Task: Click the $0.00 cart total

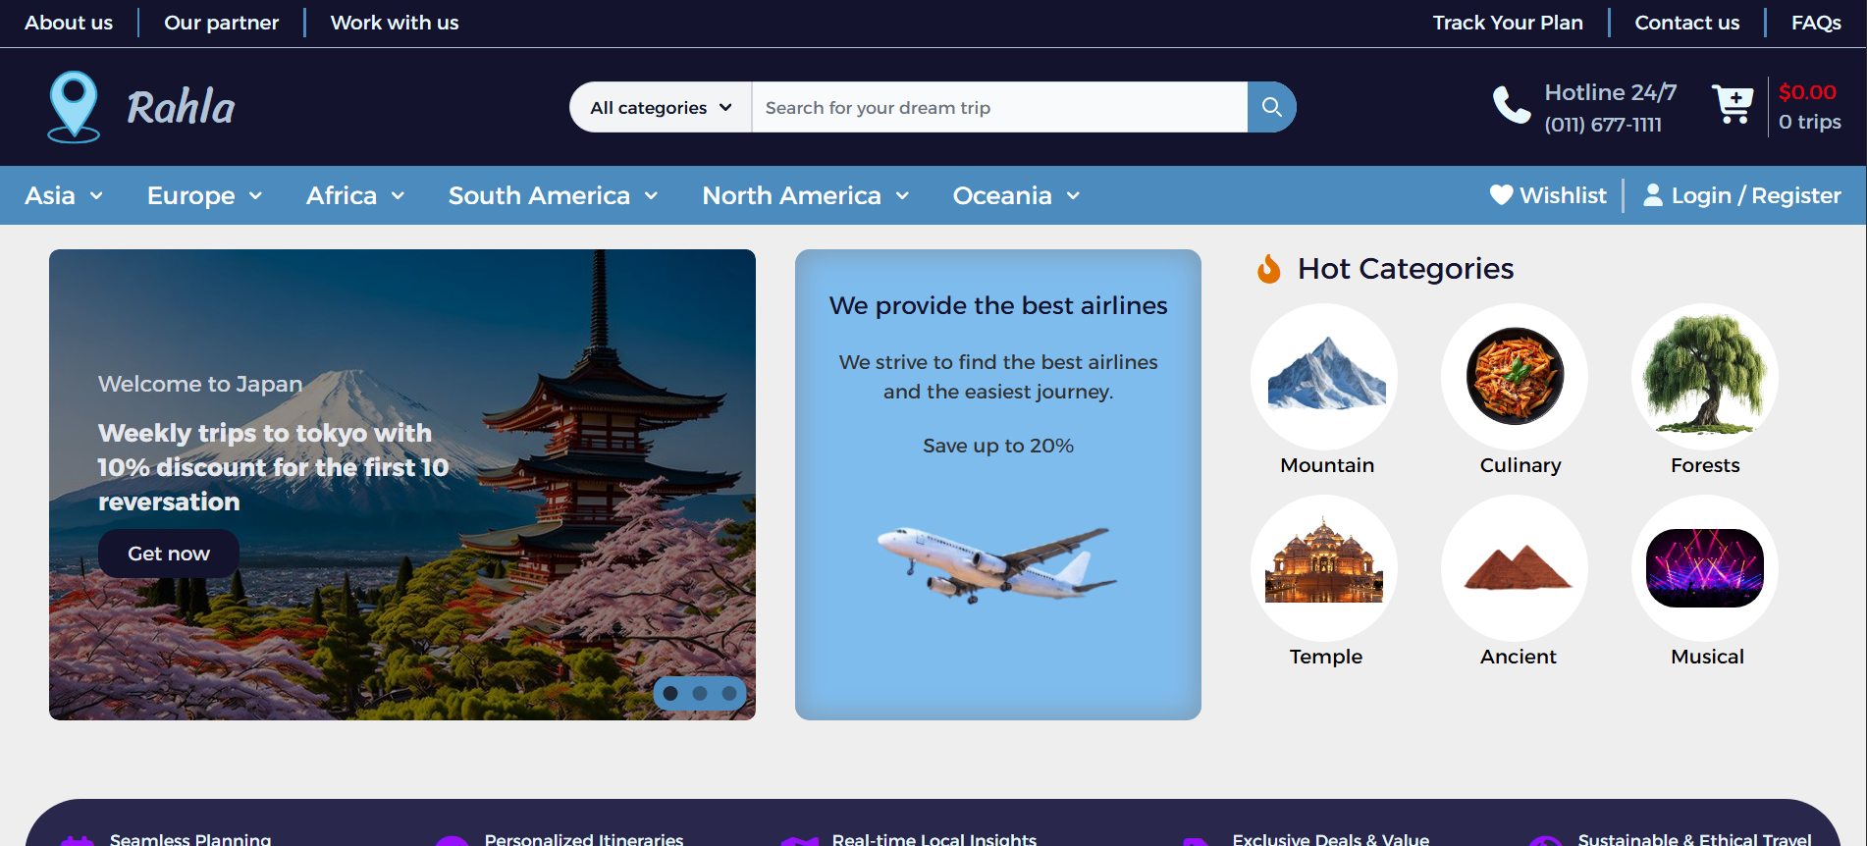Action: tap(1807, 92)
